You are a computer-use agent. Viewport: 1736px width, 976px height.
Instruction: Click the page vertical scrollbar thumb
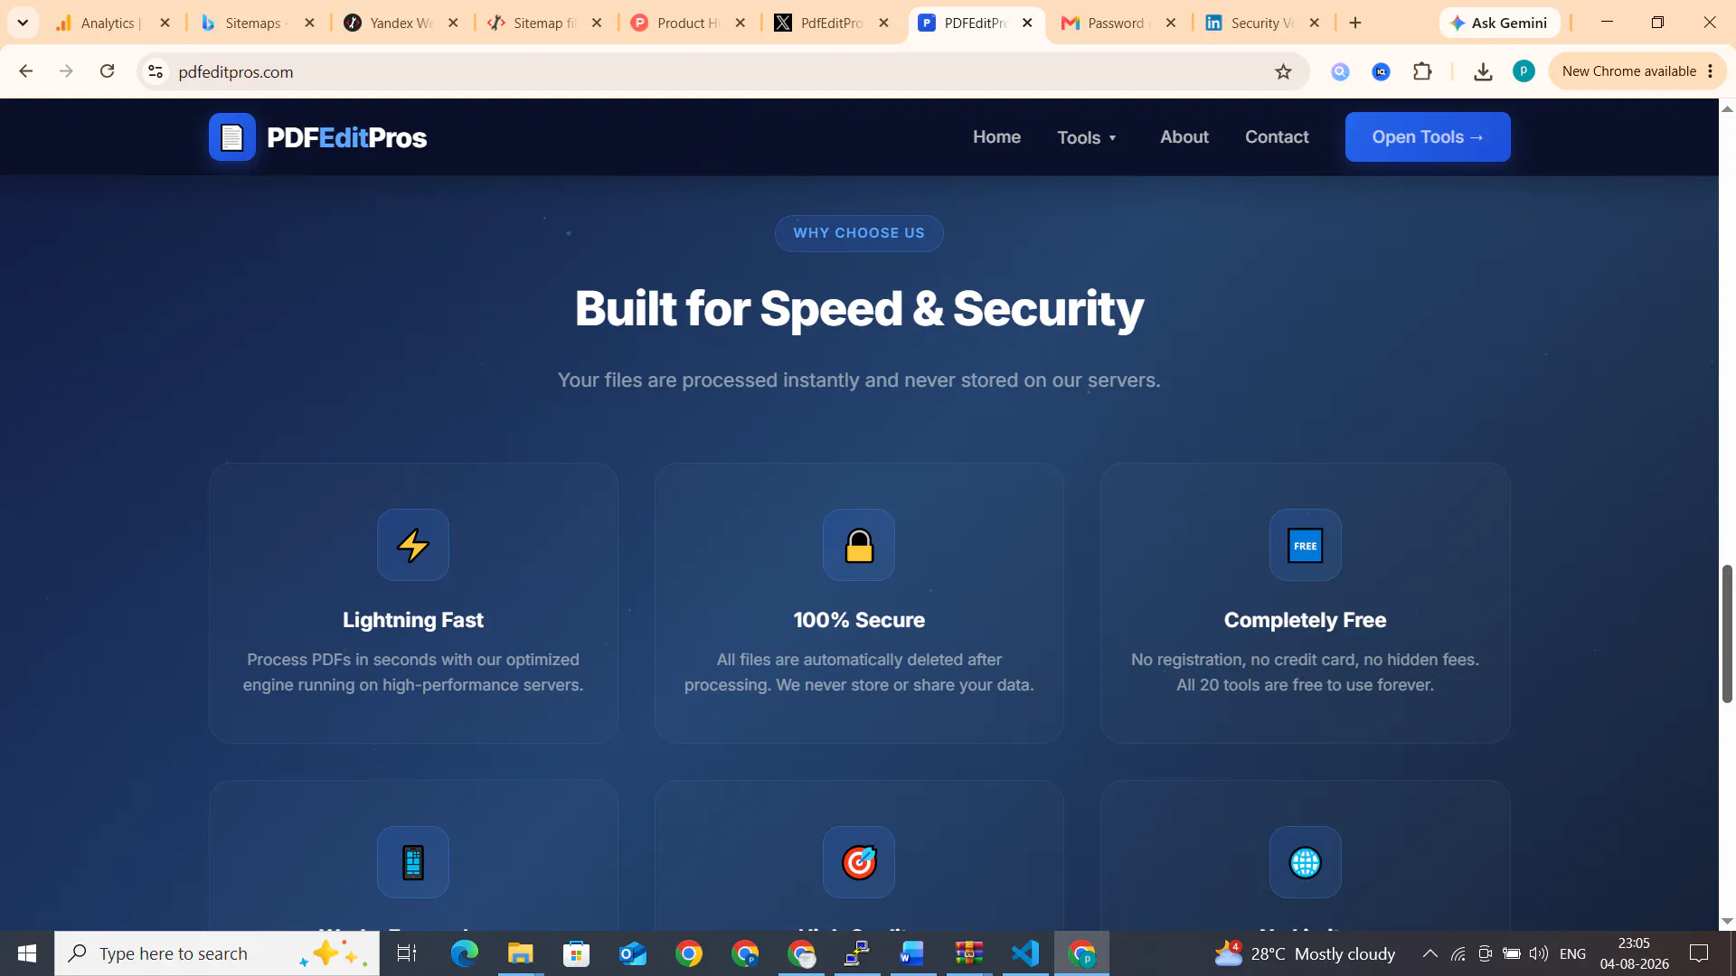[x=1727, y=633]
